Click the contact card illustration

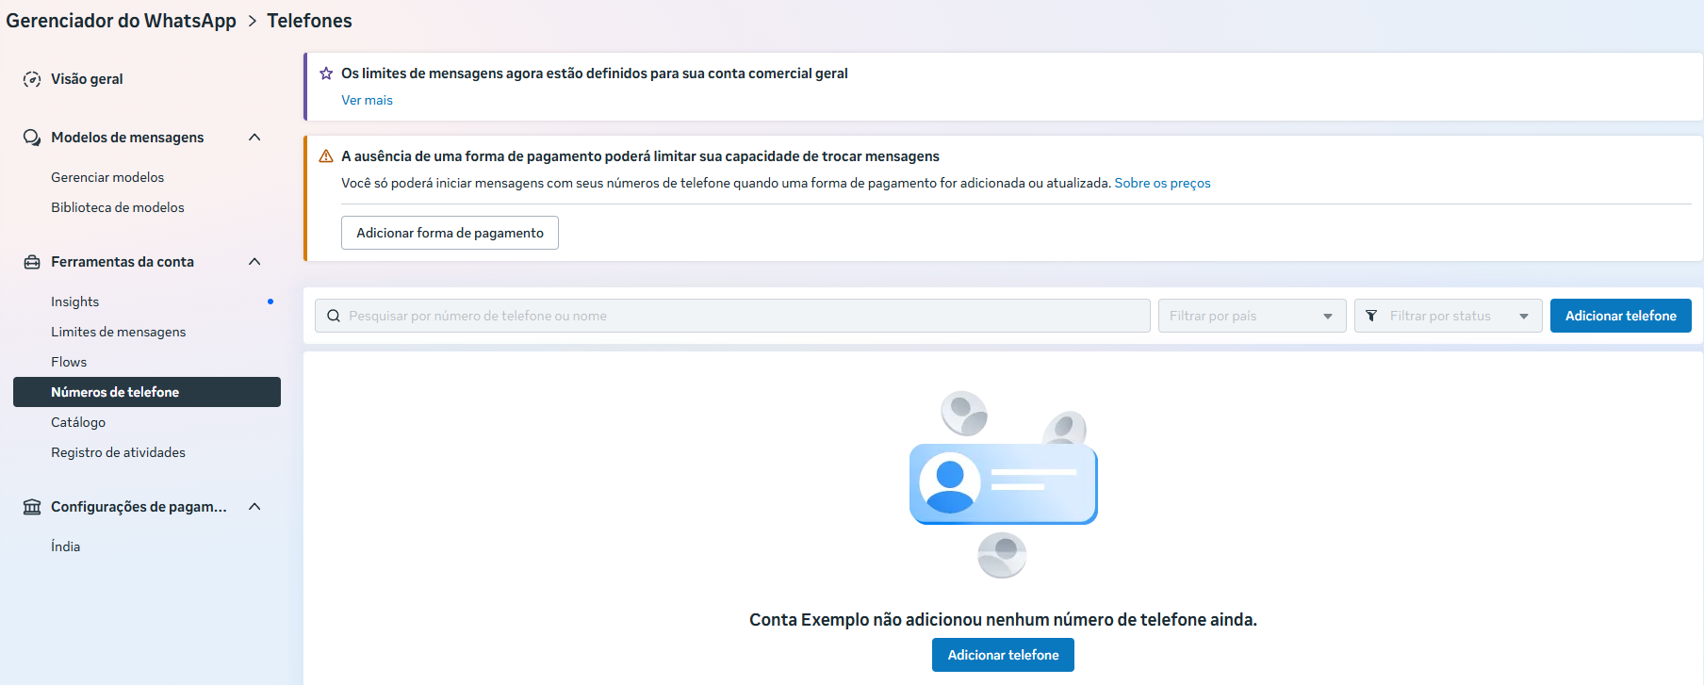pos(1003,483)
